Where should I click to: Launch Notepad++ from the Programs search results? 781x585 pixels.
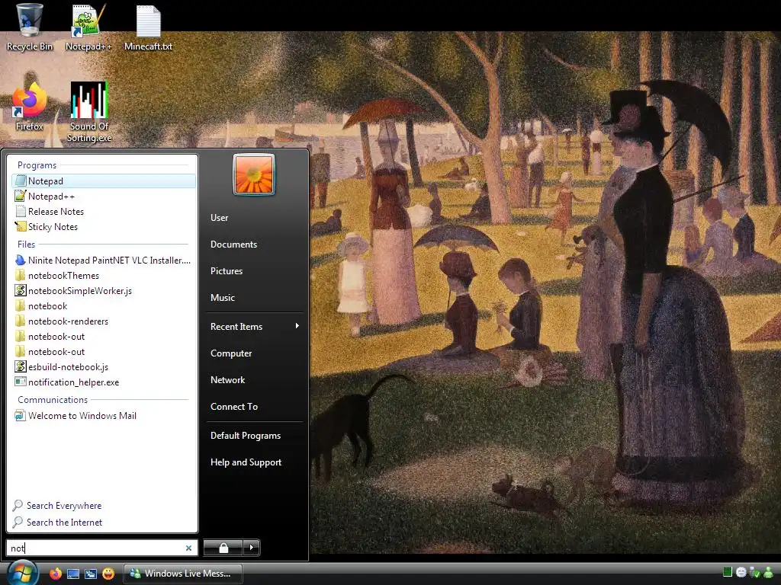(104, 197)
